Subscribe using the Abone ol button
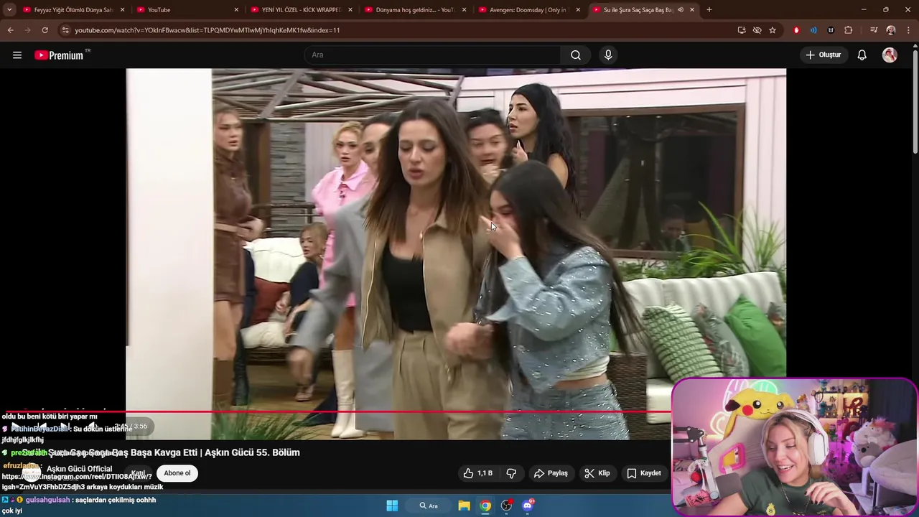 click(177, 473)
